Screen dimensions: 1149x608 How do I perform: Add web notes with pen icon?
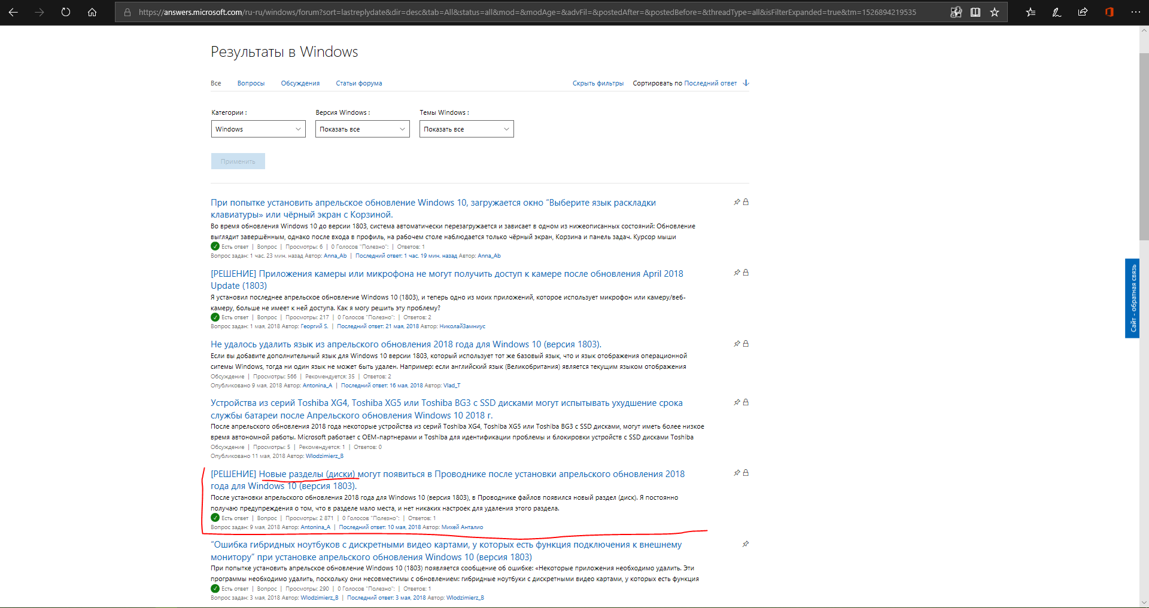tap(1057, 12)
